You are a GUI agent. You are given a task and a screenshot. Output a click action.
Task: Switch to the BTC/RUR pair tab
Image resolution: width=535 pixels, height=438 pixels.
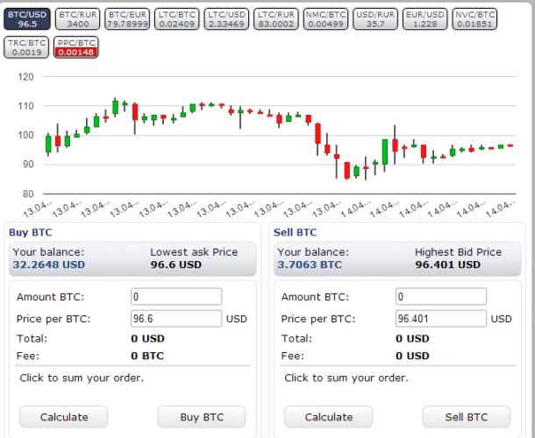77,19
